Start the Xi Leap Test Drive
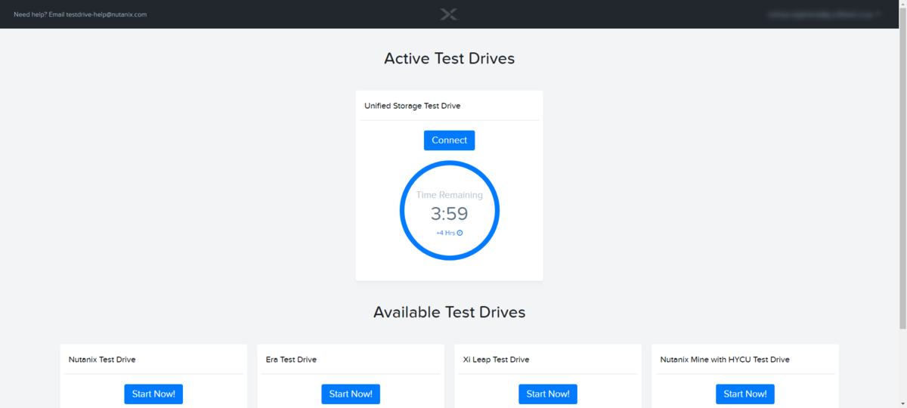 coord(548,394)
